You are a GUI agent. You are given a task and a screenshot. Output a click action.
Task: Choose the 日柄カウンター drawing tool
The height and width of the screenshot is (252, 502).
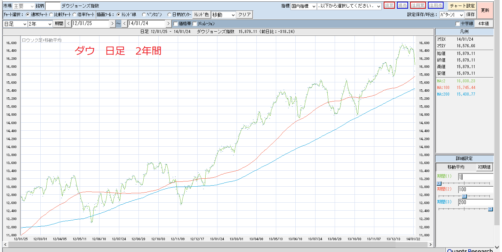pos(169,15)
